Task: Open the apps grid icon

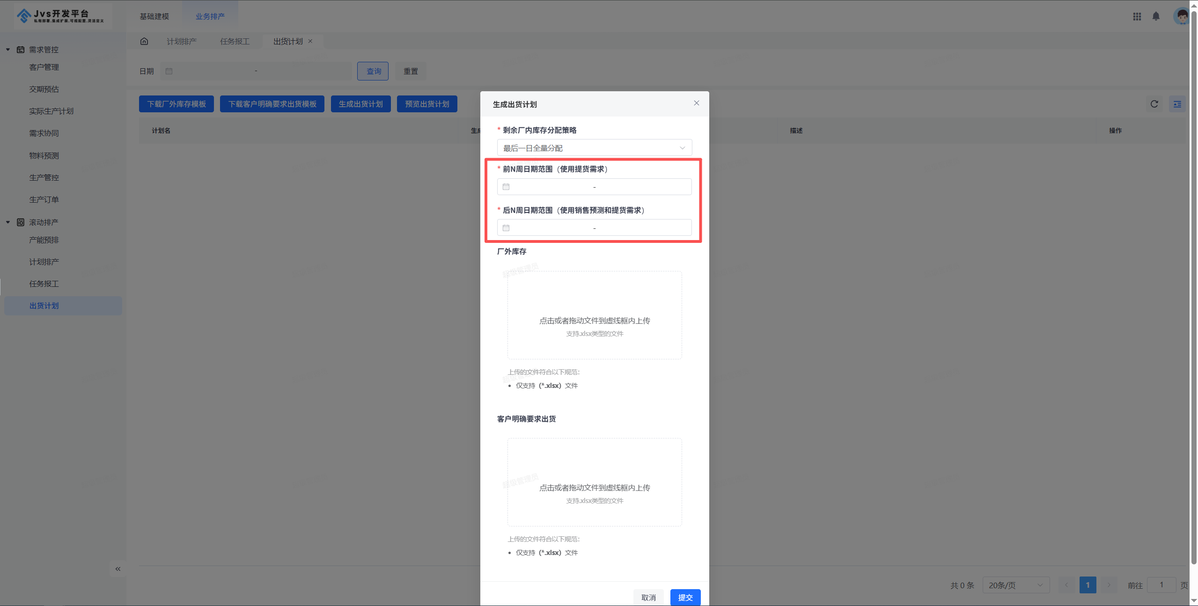Action: 1137,16
